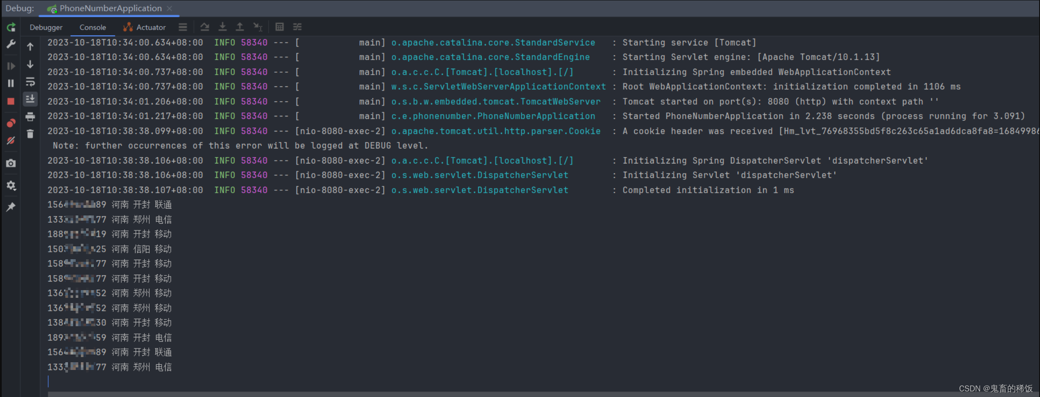This screenshot has width=1040, height=397.
Task: Resume program with the resume icon
Action: click(x=11, y=66)
